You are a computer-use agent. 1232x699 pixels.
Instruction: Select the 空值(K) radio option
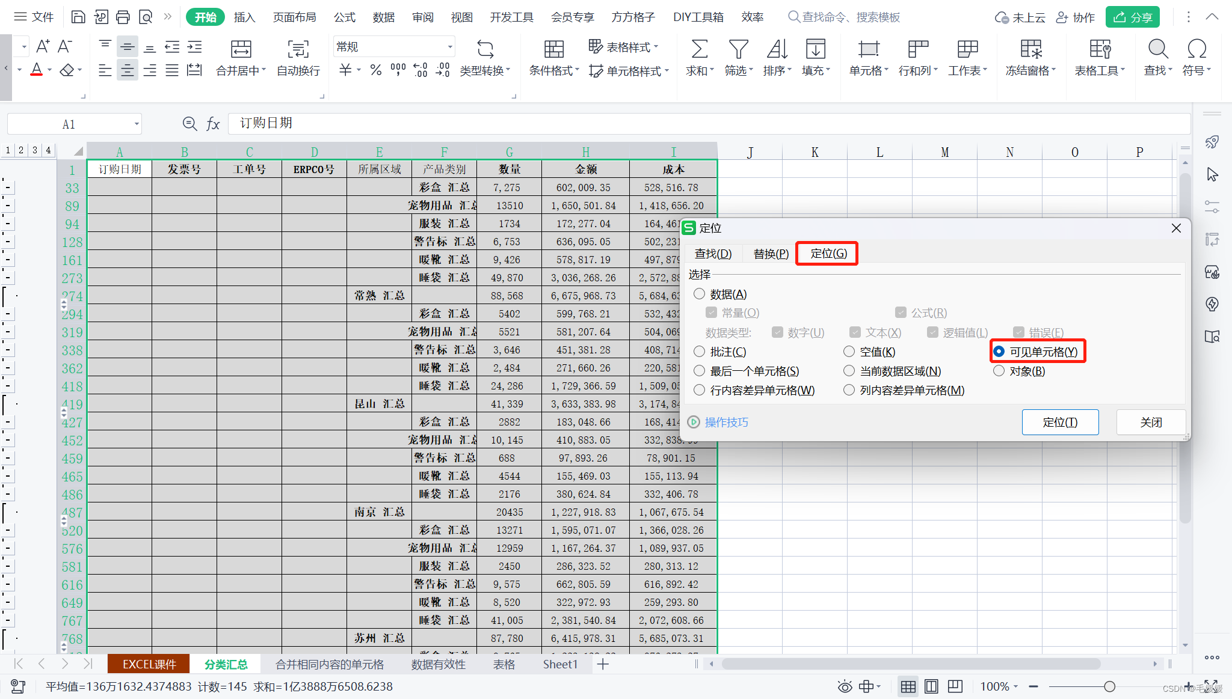pyautogui.click(x=849, y=352)
